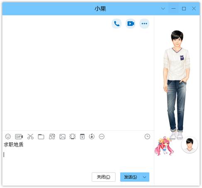
Task: Click the 关闭(C) button
Action: pyautogui.click(x=104, y=177)
